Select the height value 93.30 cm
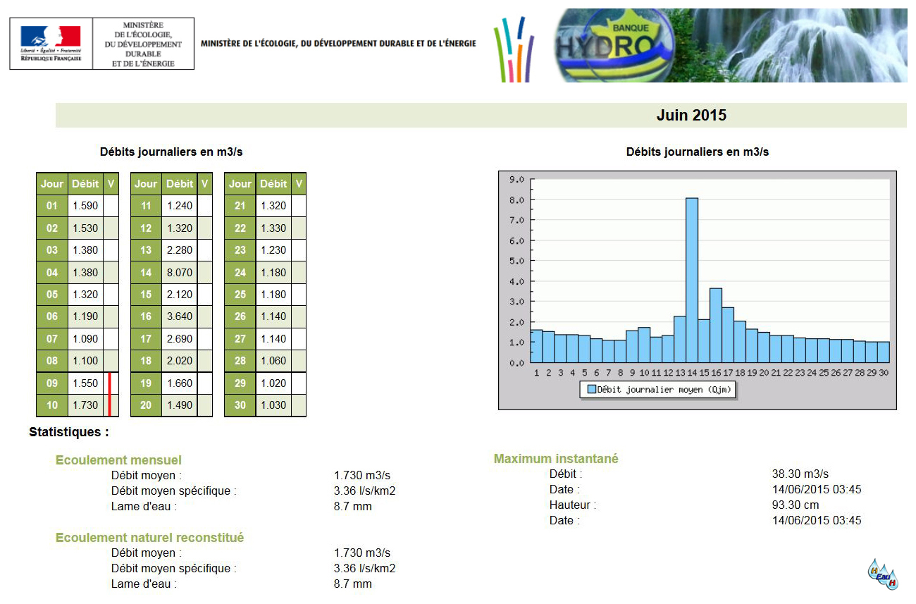The image size is (916, 604). (x=797, y=505)
